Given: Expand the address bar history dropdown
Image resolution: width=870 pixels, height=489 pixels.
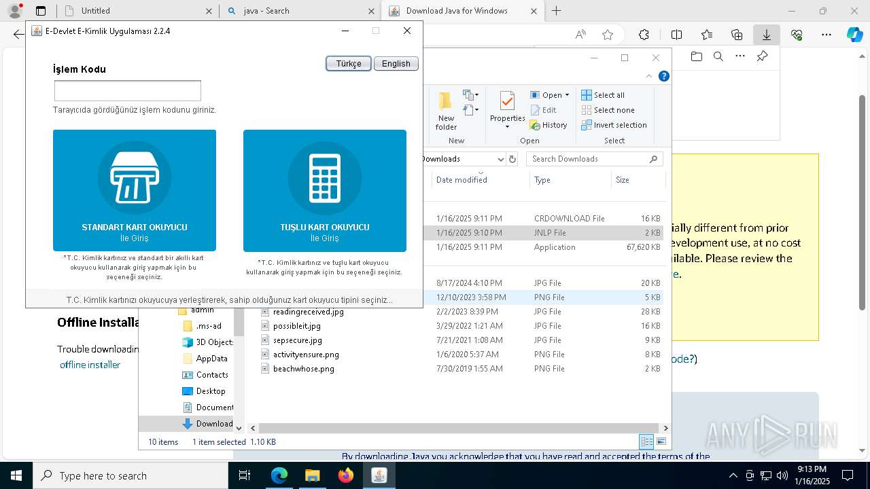Looking at the screenshot, I should click(501, 159).
